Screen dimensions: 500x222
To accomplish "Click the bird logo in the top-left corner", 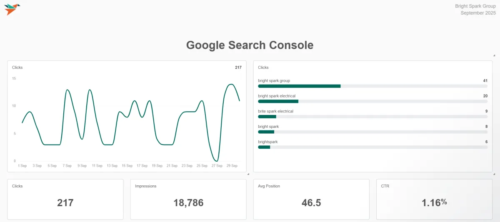I will coord(12,9).
